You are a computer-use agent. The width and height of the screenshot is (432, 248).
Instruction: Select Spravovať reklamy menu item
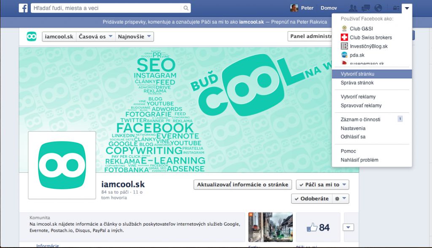point(372,106)
